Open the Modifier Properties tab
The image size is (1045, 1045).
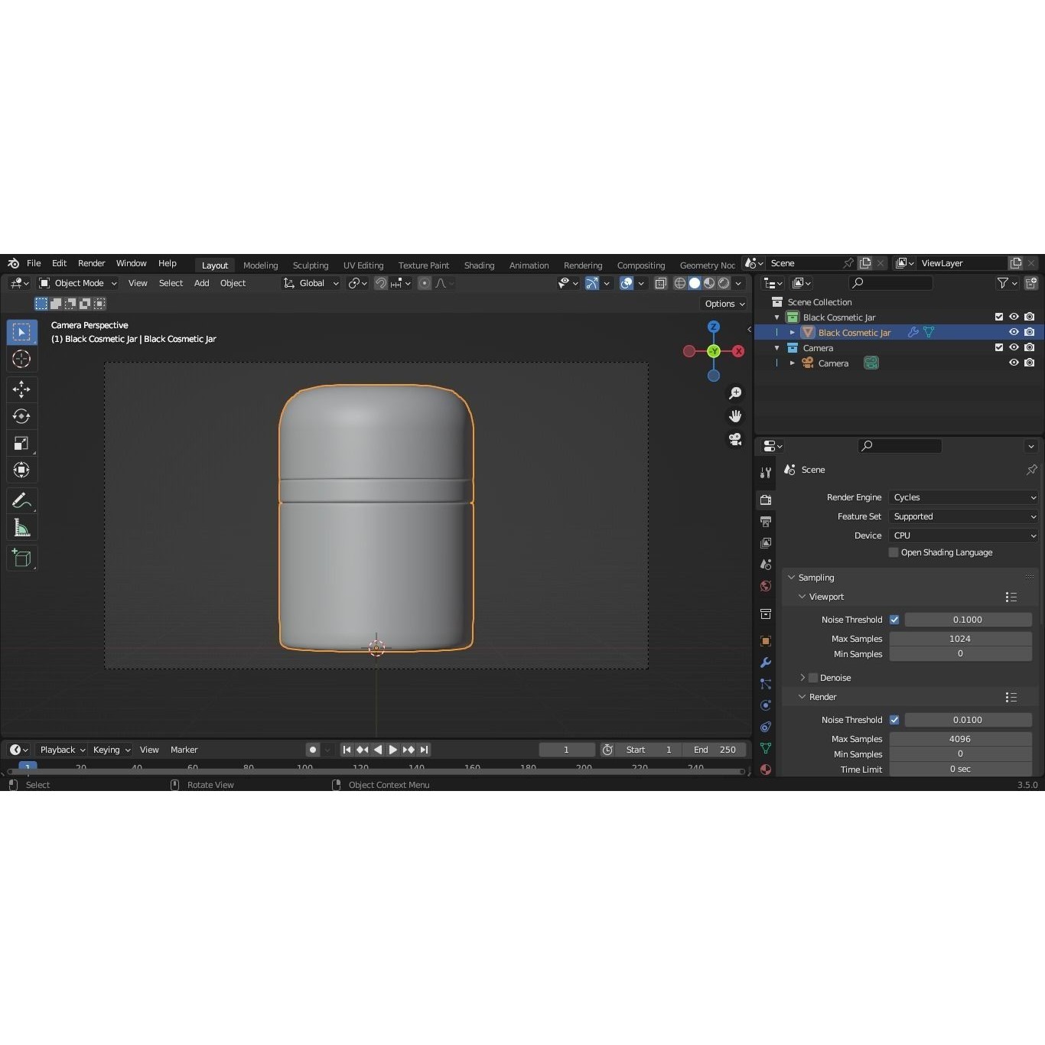pos(765,662)
